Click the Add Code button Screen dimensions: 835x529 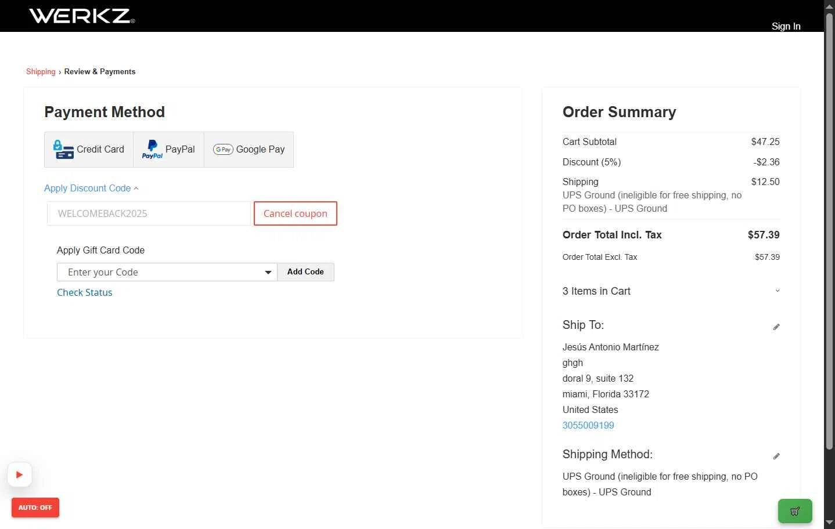coord(305,272)
